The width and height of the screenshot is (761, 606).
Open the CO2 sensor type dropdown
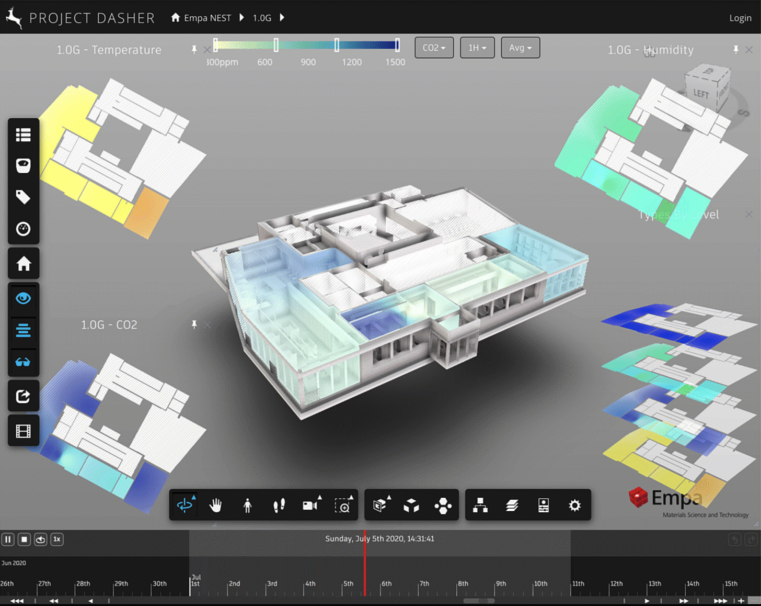click(x=434, y=48)
